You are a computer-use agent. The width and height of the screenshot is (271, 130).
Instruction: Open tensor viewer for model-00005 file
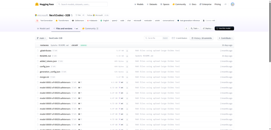coord(80,103)
